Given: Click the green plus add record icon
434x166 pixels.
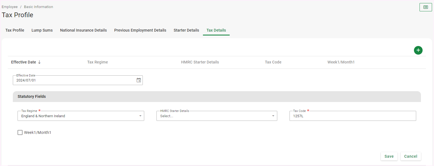Looking at the screenshot, I should pyautogui.click(x=418, y=50).
